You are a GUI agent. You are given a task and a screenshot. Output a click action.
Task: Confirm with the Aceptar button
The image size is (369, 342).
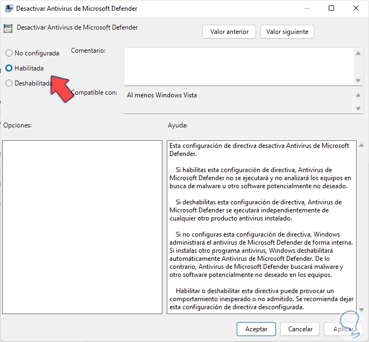[x=256, y=329]
